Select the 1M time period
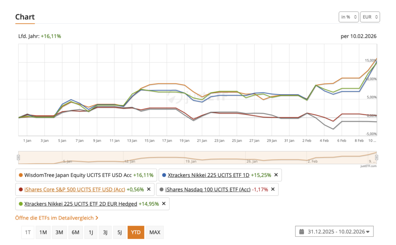The height and width of the screenshot is (245, 396). (43, 232)
